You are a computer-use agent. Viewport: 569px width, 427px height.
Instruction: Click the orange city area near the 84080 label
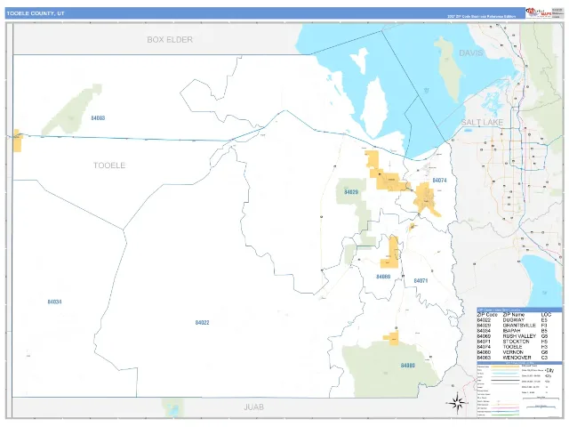coord(392,338)
